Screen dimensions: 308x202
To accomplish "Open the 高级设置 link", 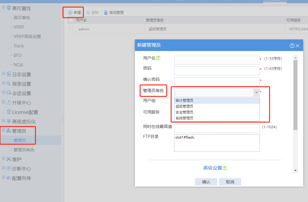I will click(x=212, y=168).
